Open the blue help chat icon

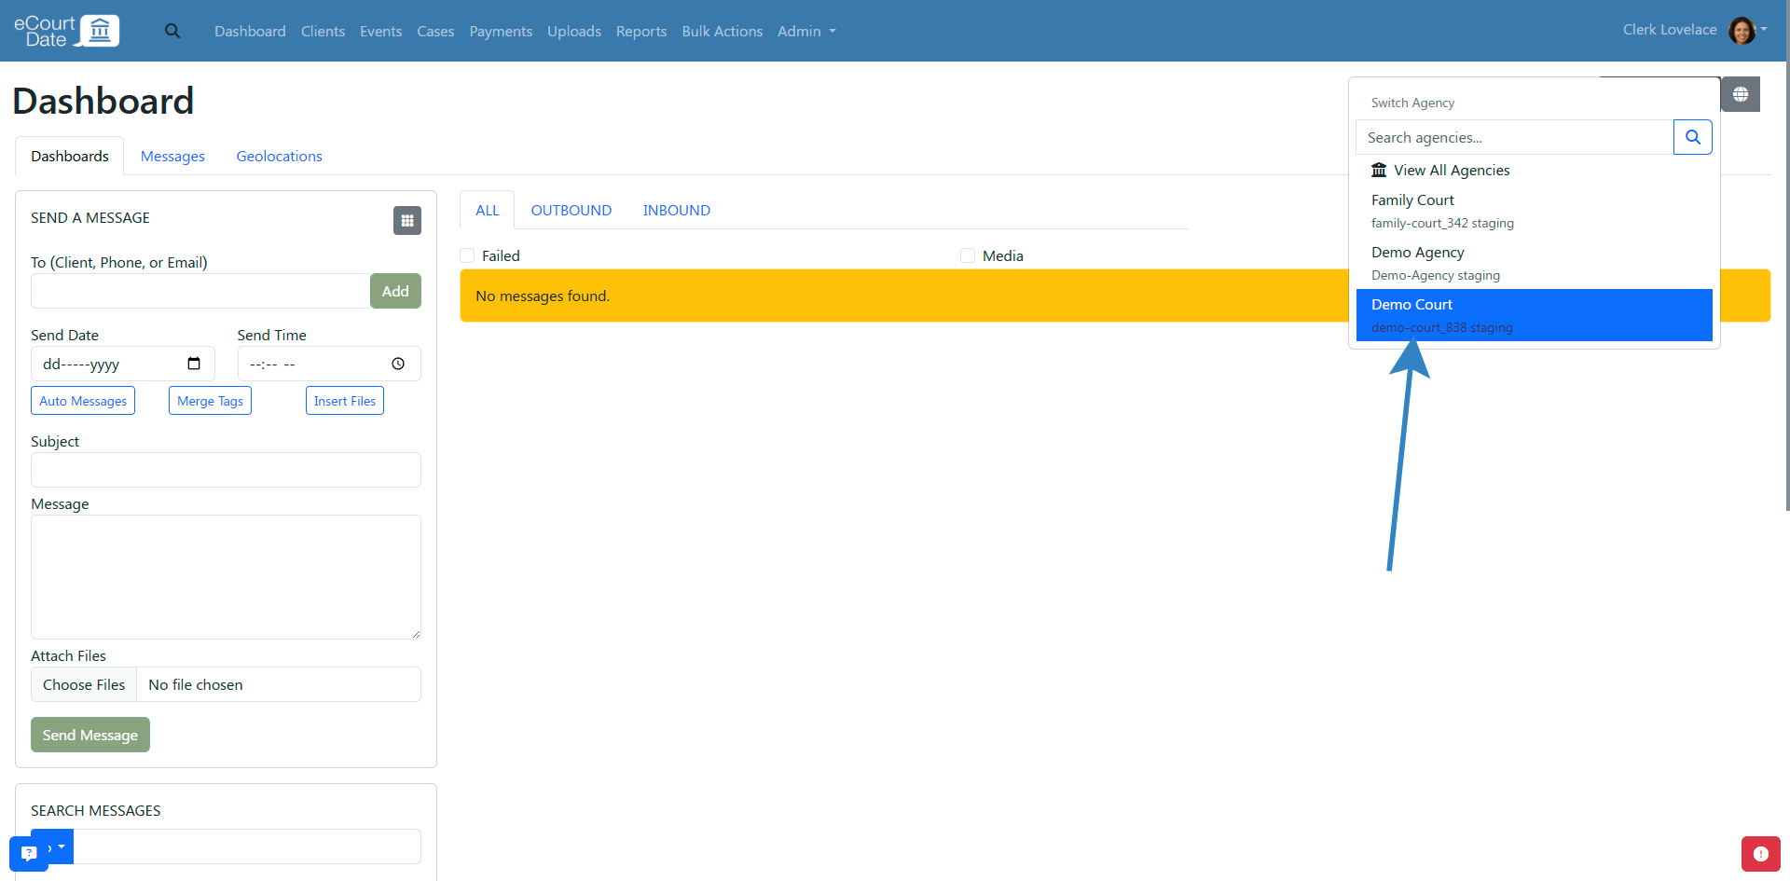coord(28,853)
